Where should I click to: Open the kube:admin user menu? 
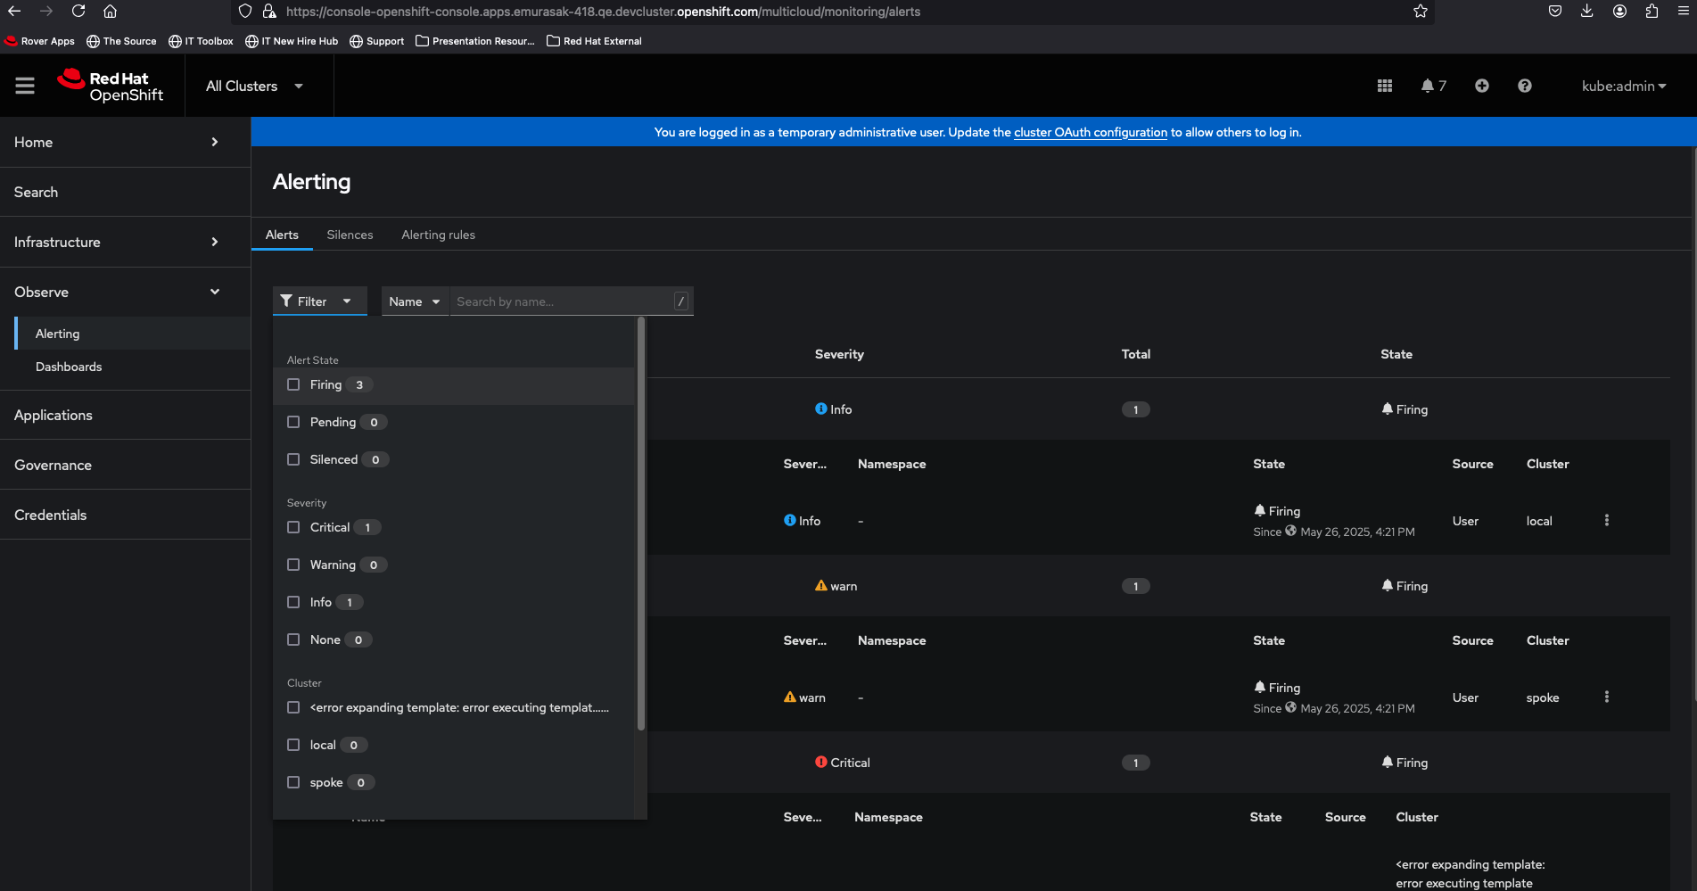(x=1624, y=86)
